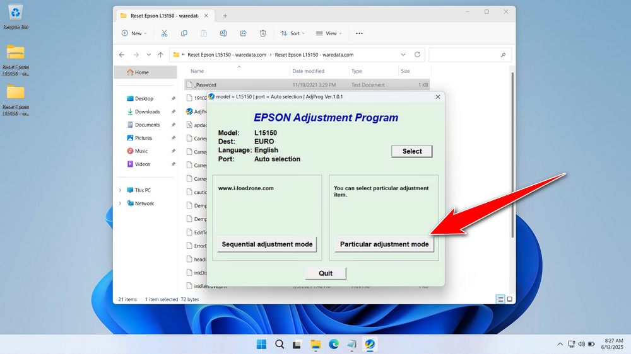Open the Sort dropdown menu
Image resolution: width=631 pixels, height=354 pixels.
[x=293, y=33]
